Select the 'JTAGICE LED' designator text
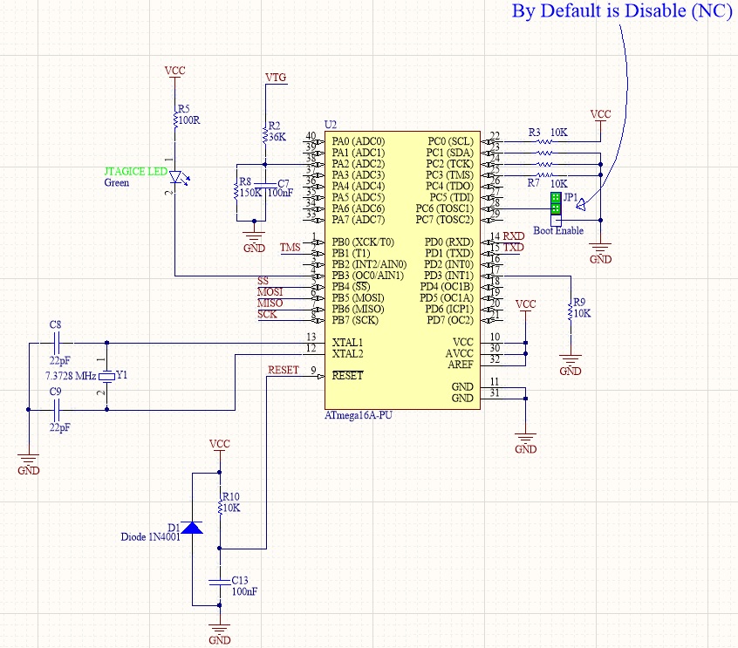Viewport: 738px width, 648px height. (135, 172)
